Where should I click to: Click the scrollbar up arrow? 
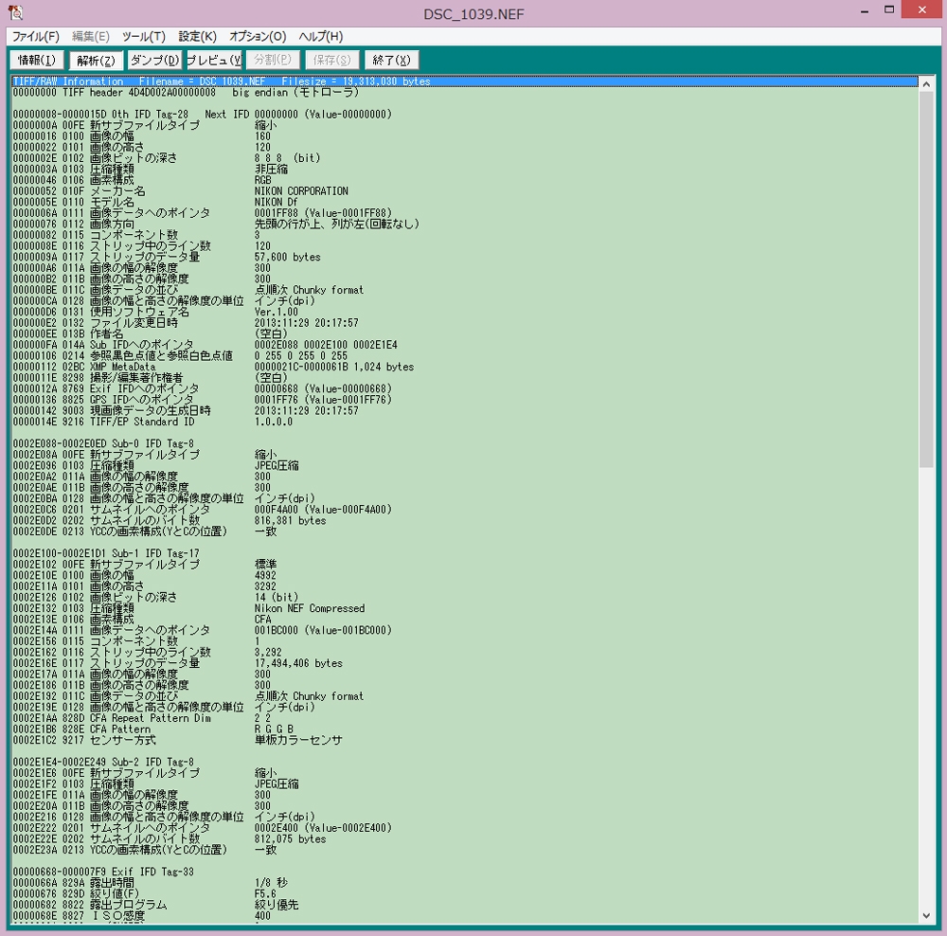[926, 84]
